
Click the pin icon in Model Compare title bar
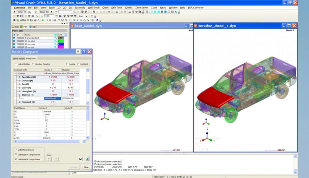[x=78, y=51]
